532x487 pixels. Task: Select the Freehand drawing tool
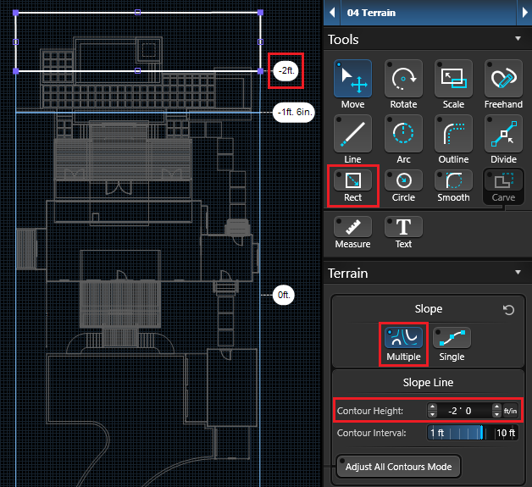tap(503, 79)
